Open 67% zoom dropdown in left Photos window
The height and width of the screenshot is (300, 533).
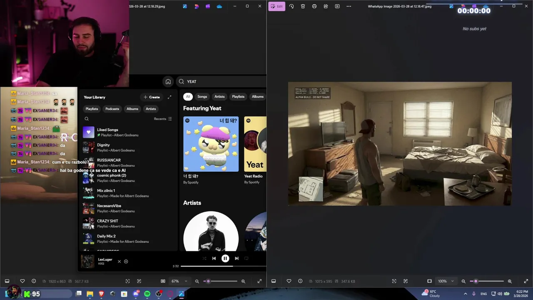click(x=179, y=281)
